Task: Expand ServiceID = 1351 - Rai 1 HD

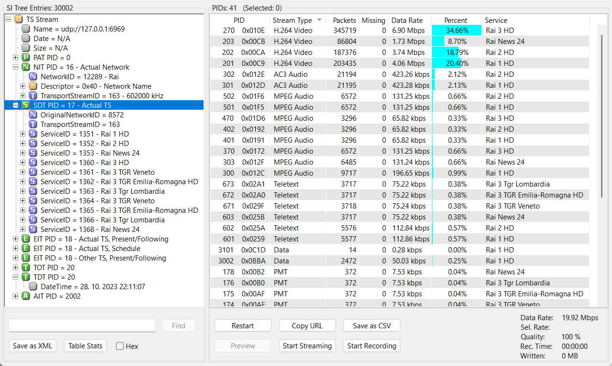Action: pyautogui.click(x=23, y=134)
